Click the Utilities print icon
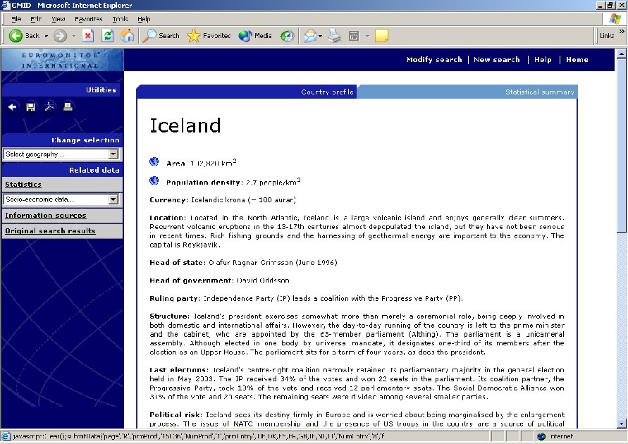Viewport: 628px width, 444px height. [68, 106]
